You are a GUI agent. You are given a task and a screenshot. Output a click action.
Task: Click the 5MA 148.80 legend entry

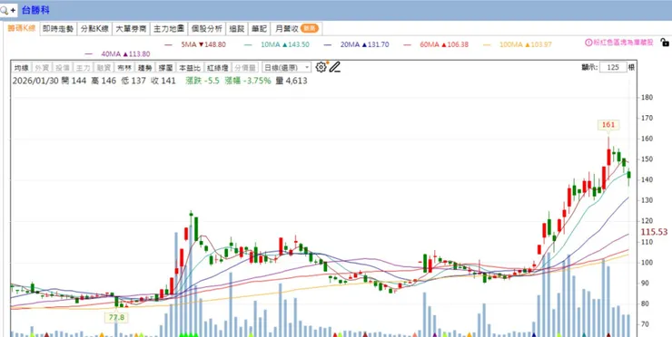195,44
